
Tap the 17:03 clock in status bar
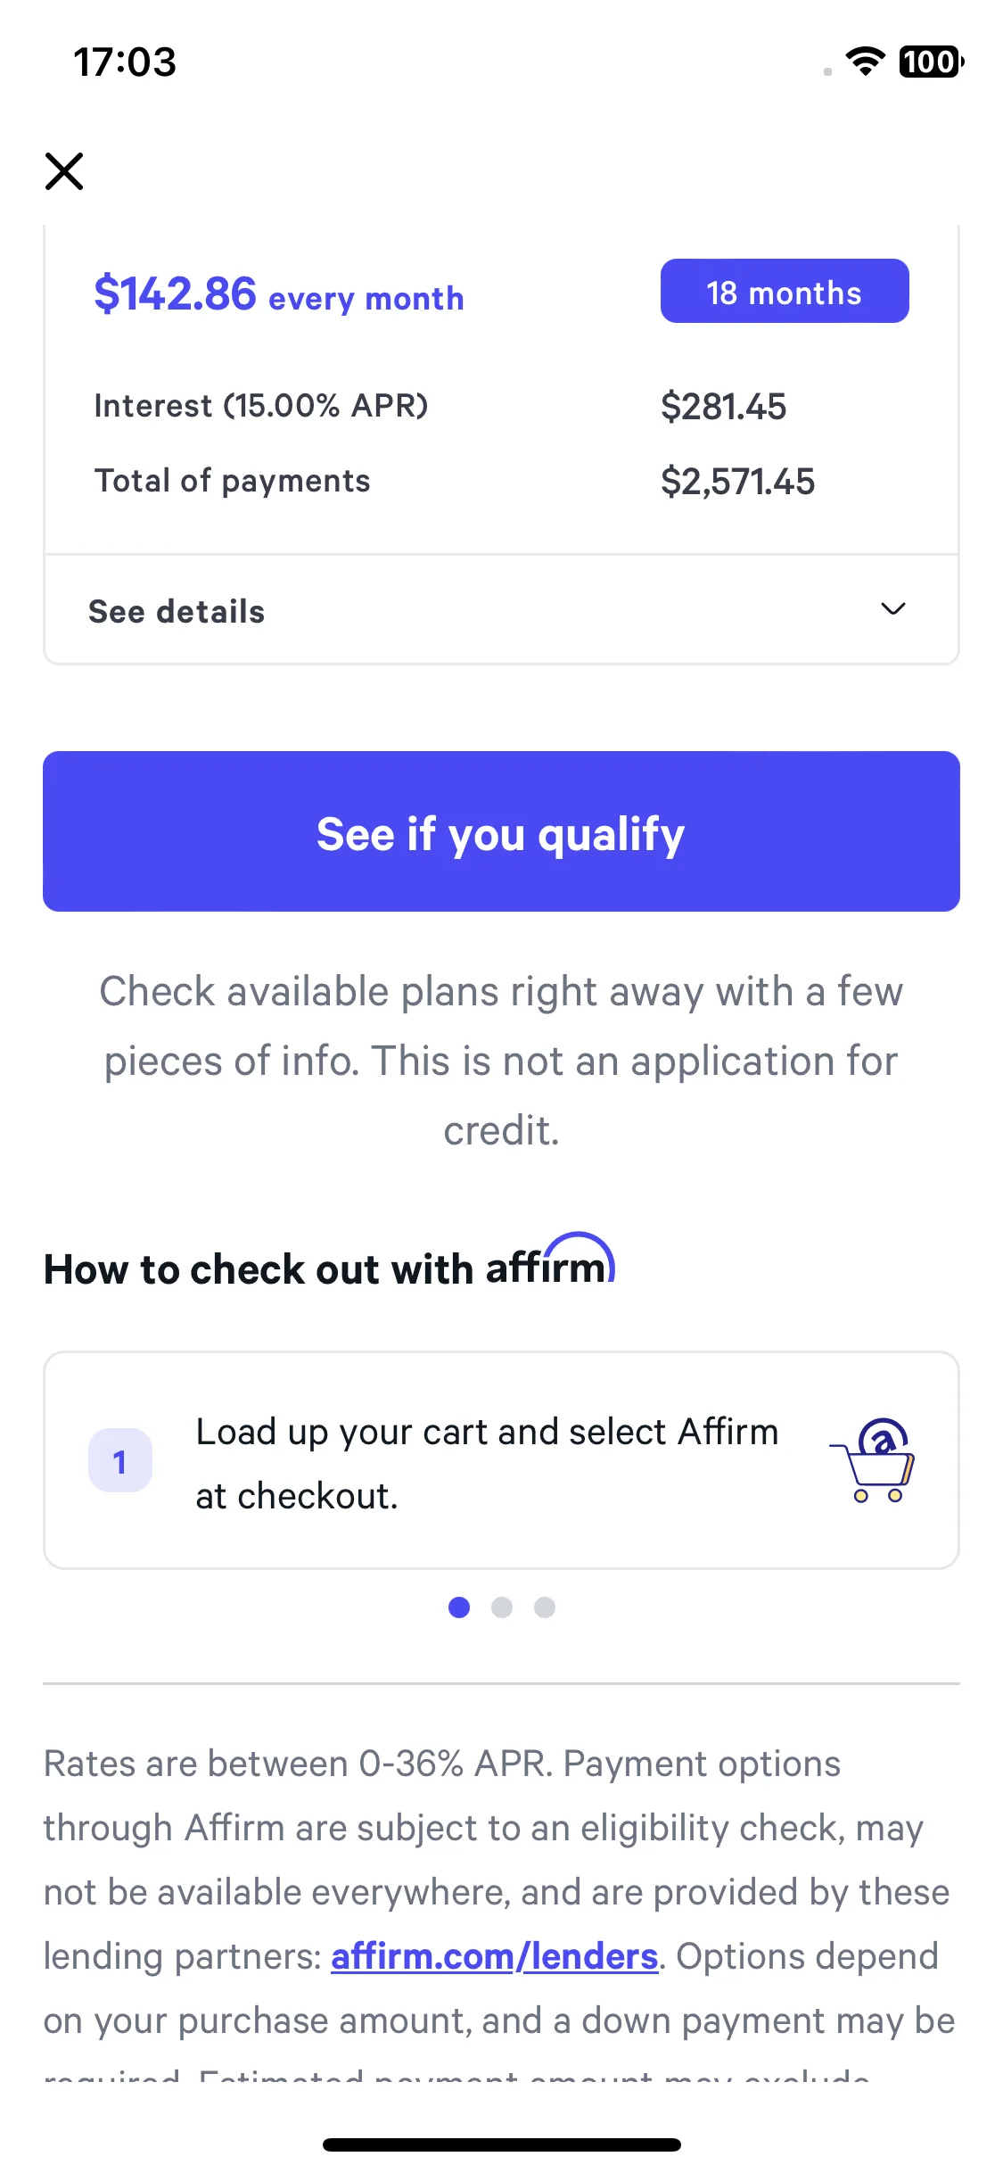(x=125, y=62)
